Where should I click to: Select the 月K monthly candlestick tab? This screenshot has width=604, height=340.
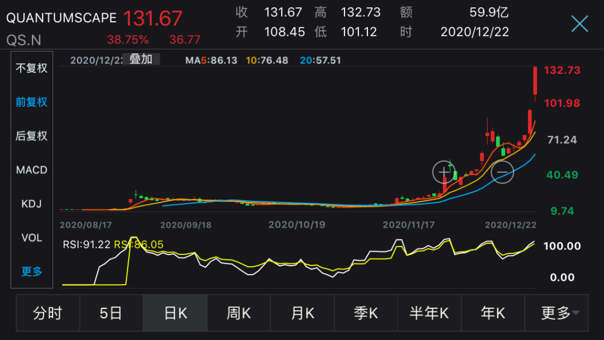pos(303,313)
